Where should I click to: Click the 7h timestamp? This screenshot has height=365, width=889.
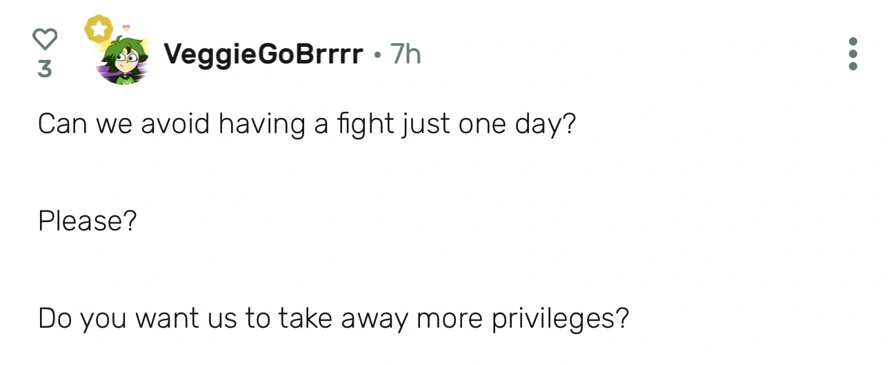(406, 54)
